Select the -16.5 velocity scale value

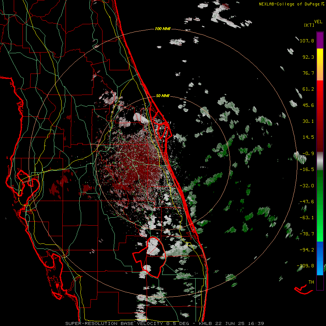307,170
